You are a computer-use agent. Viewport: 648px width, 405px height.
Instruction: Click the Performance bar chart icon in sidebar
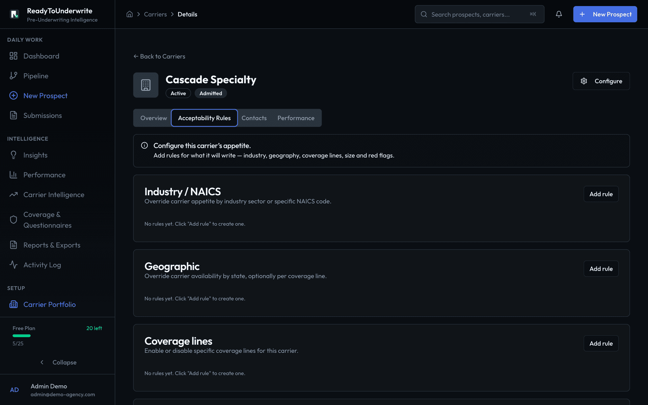pos(13,175)
